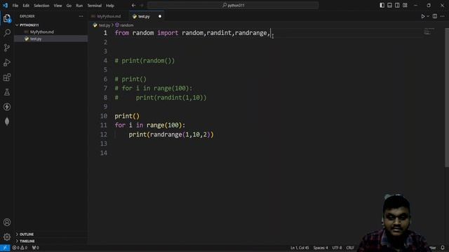
Task: Open the Search view
Action: 7,33
